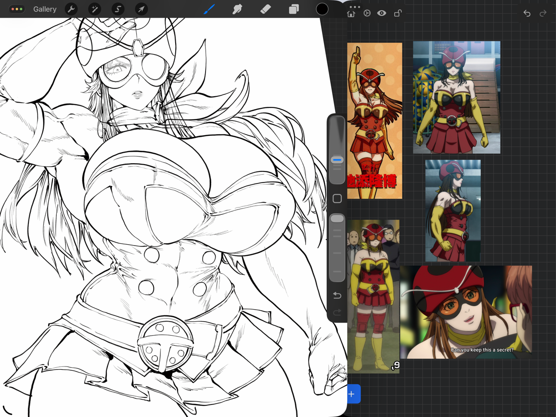Select the Eraser tool
Image resolution: width=556 pixels, height=417 pixels.
click(266, 9)
